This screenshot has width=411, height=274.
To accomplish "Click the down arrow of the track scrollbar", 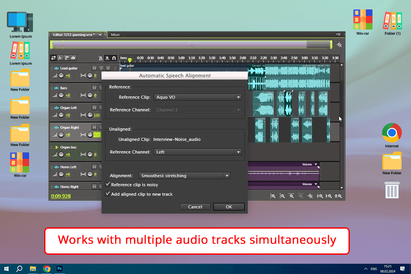I will [x=342, y=188].
